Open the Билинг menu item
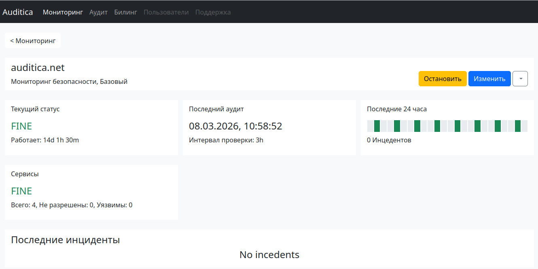The height and width of the screenshot is (269, 538). tap(125, 12)
